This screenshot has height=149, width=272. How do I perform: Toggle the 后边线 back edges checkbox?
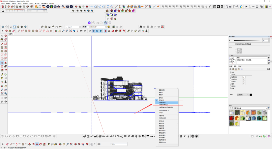pyautogui.click(x=230, y=75)
